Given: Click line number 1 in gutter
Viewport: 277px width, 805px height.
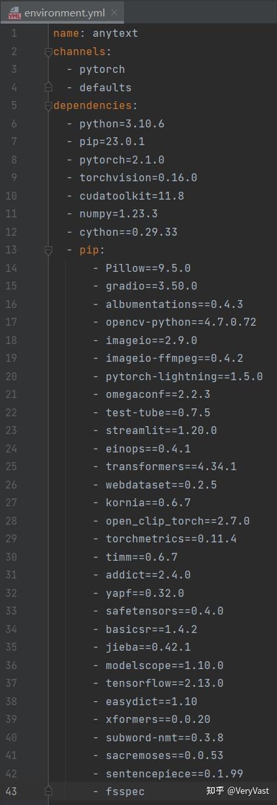Looking at the screenshot, I should coord(14,33).
